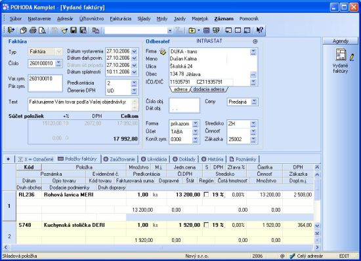Open the Sklady menu
The image size is (361, 261).
coord(144,19)
